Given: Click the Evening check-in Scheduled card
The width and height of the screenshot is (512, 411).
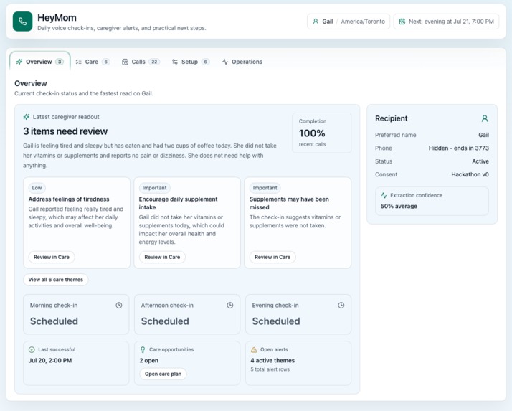Looking at the screenshot, I should [298, 314].
